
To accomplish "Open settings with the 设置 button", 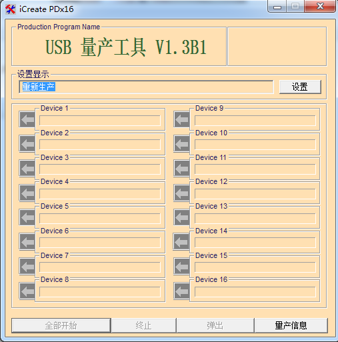I will [x=300, y=87].
